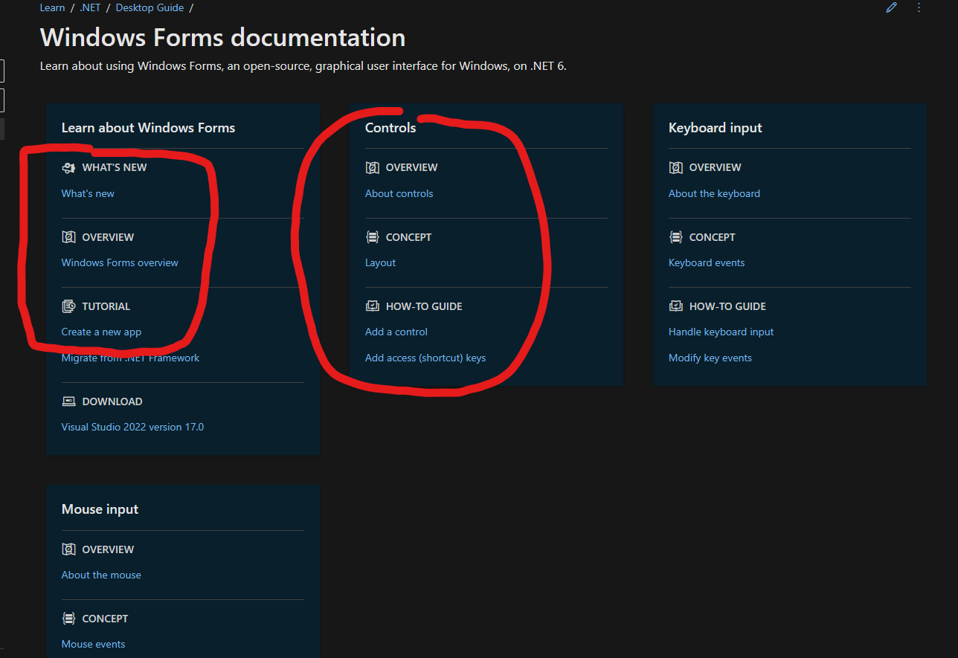Open the About the keyboard link
This screenshot has width=958, height=658.
(x=714, y=194)
